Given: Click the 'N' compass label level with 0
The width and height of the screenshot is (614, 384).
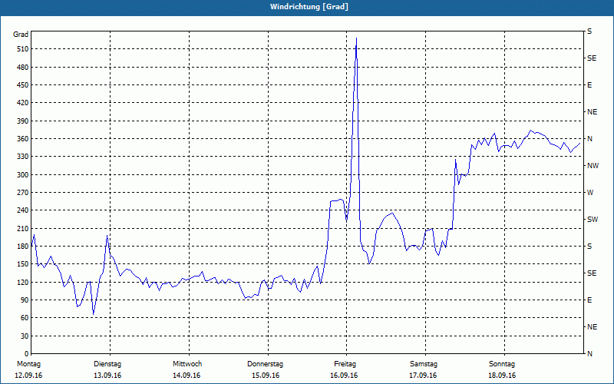Looking at the screenshot, I should click(x=589, y=354).
